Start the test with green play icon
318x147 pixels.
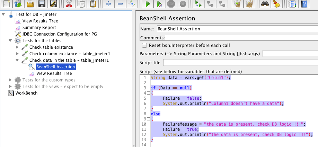[x=148, y=4]
